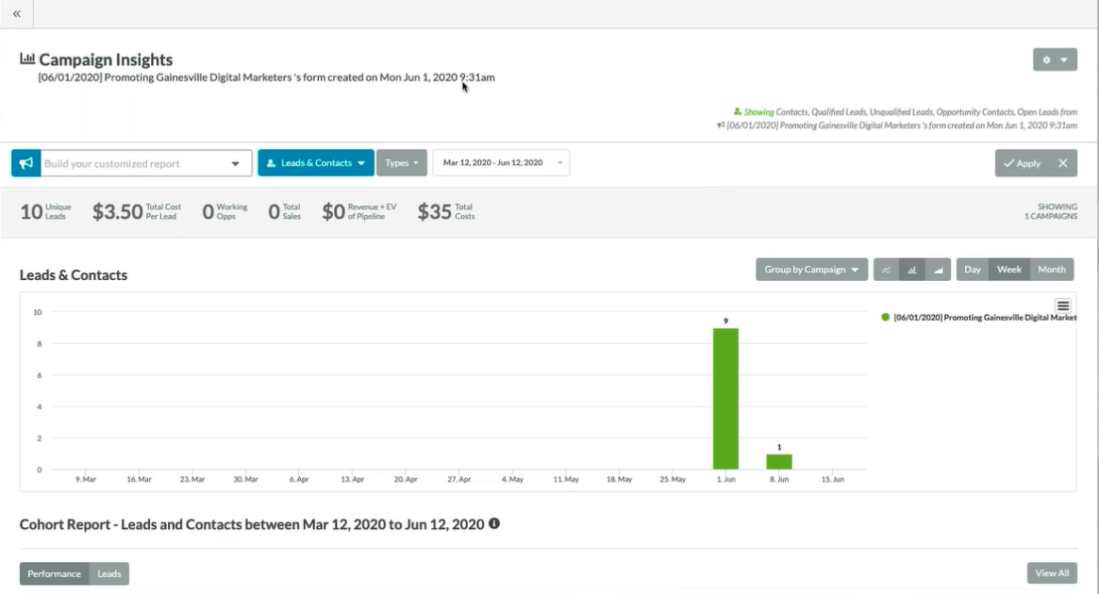This screenshot has height=594, width=1099.
Task: Open the Group by Campaign dropdown
Action: click(811, 270)
